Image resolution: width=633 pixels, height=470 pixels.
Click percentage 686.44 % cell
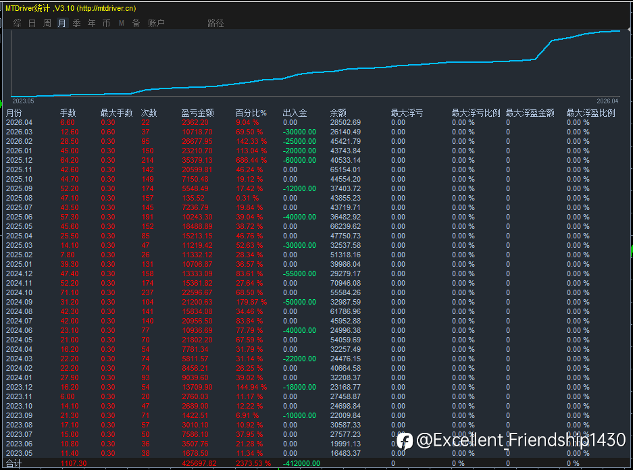pos(251,160)
